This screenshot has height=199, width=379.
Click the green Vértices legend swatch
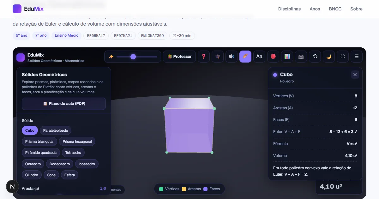[x=161, y=189]
